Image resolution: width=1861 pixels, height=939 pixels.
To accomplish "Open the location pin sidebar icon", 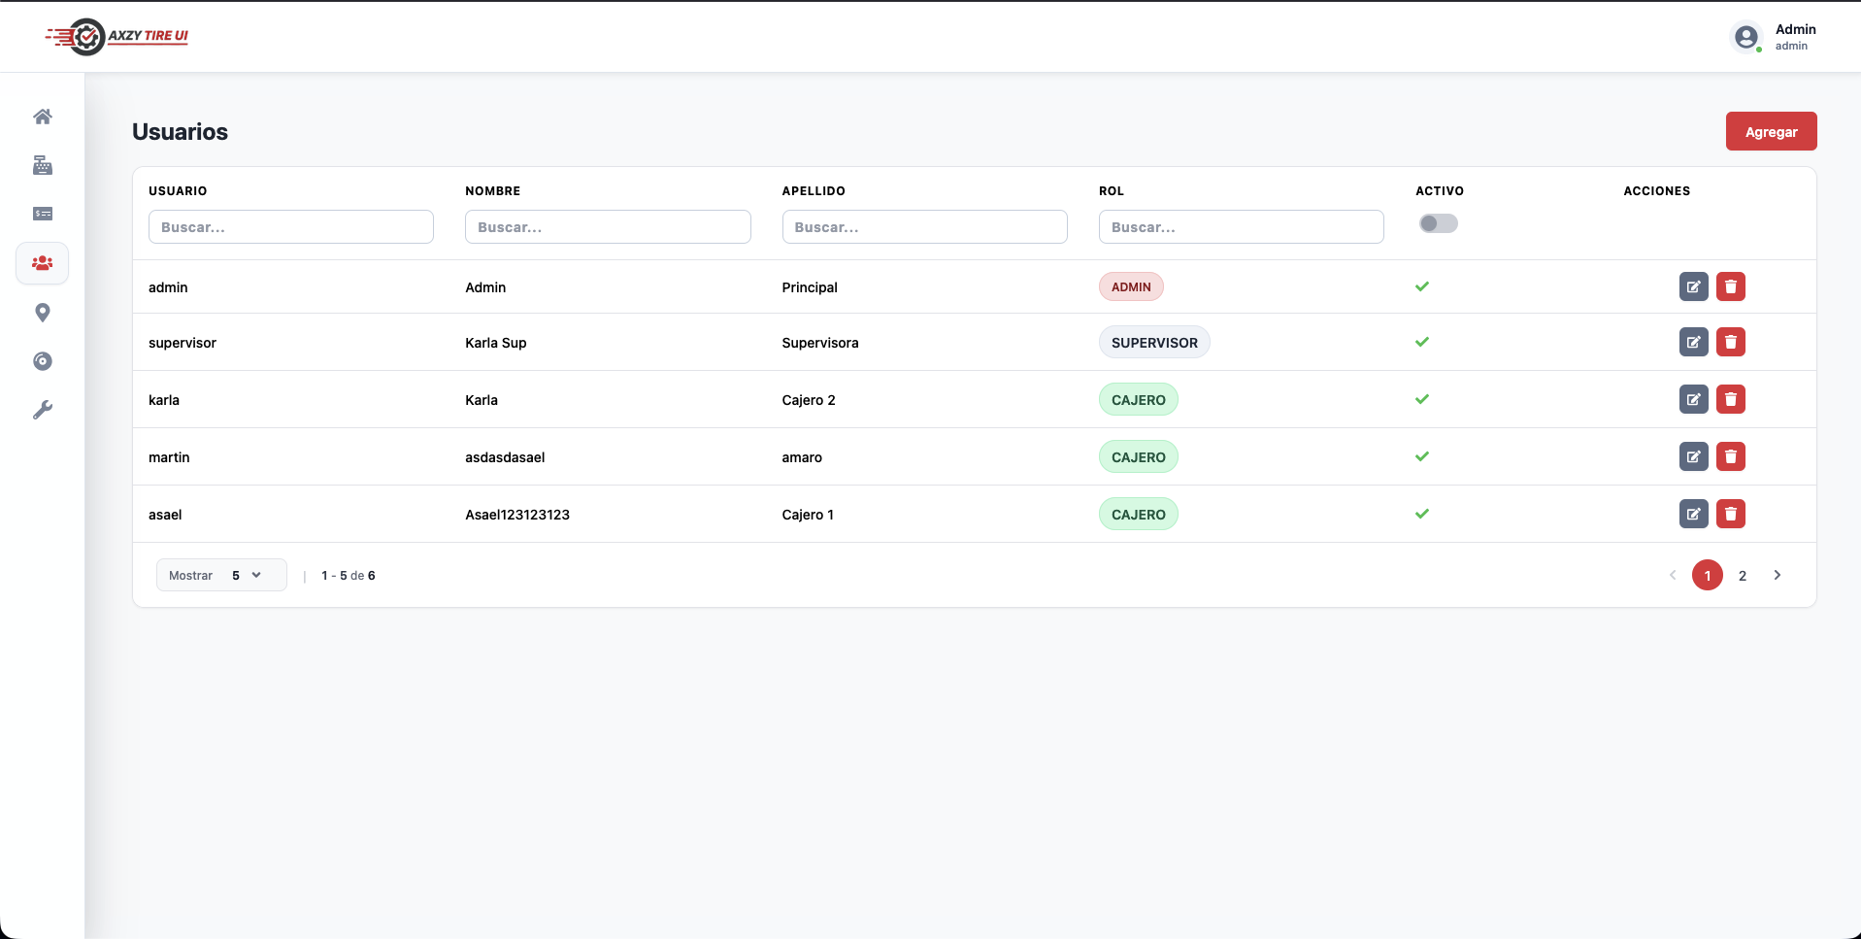I will (43, 313).
